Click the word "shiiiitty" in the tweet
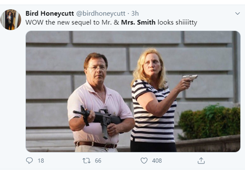This screenshot has height=172, width=245. click(186, 23)
